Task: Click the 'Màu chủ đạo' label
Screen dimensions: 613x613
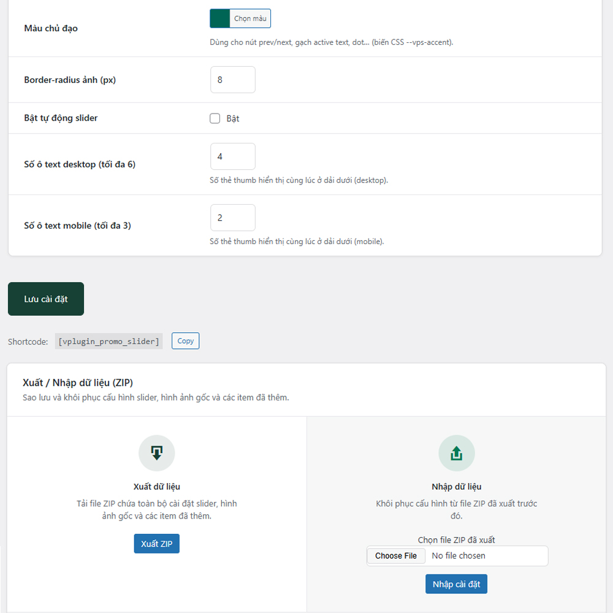Action: click(51, 28)
